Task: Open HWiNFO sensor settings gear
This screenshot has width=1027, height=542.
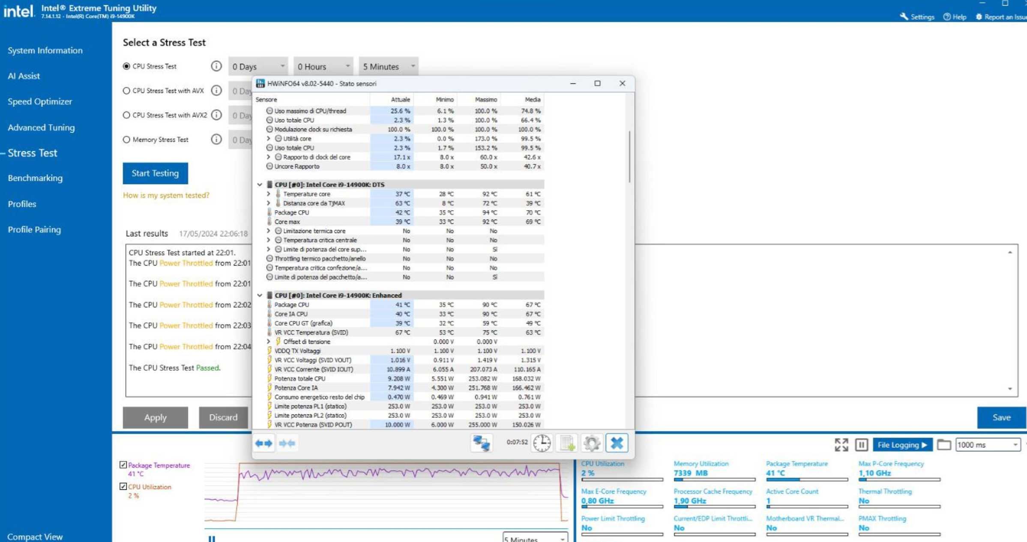Action: (x=592, y=443)
